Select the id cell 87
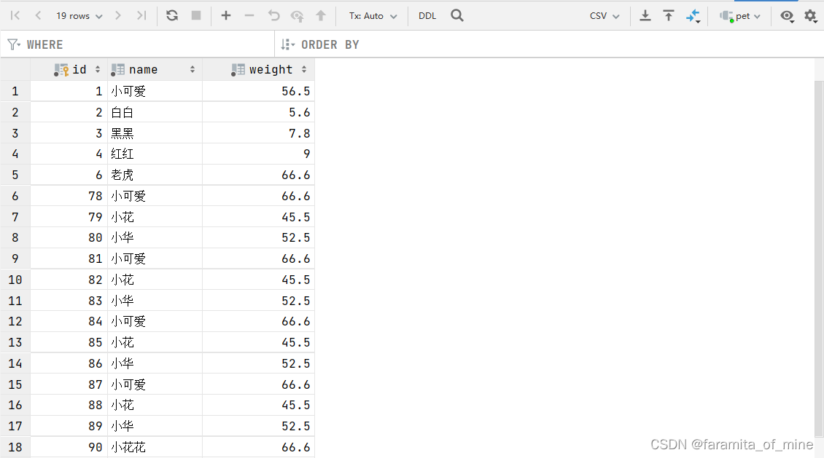824x458 pixels. 69,384
